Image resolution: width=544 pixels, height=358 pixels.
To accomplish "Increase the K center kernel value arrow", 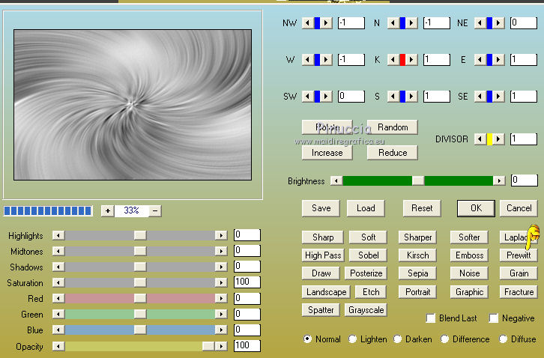I will [x=411, y=60].
